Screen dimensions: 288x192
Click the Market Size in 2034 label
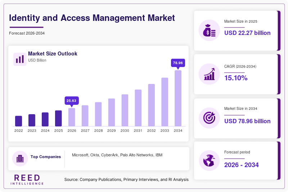[x=240, y=108]
